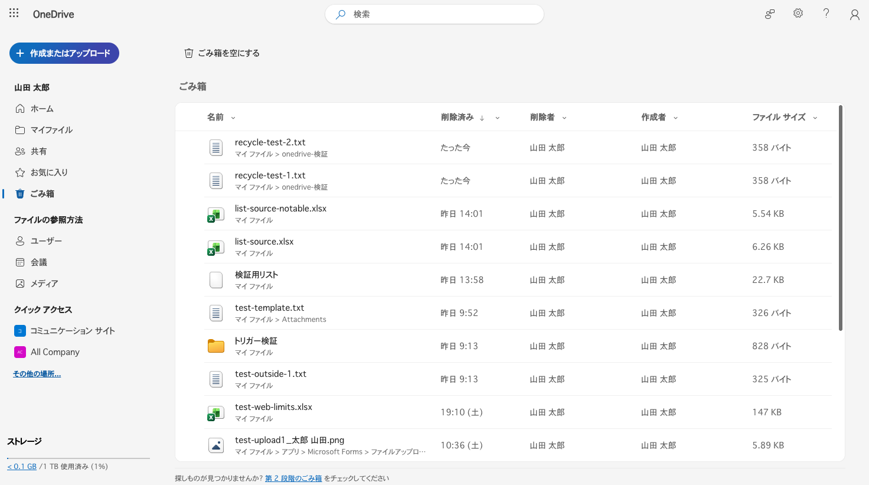The image size is (869, 485).
Task: Click the メディア image icon
Action: [20, 284]
